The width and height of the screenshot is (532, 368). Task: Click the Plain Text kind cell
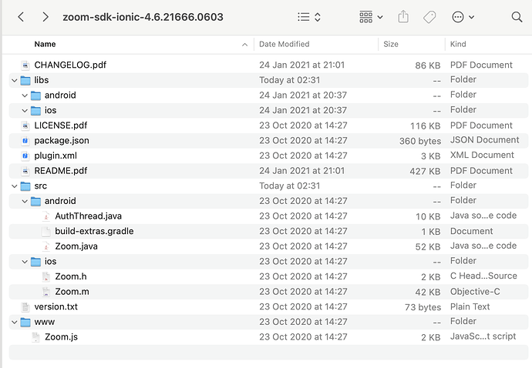tap(470, 306)
